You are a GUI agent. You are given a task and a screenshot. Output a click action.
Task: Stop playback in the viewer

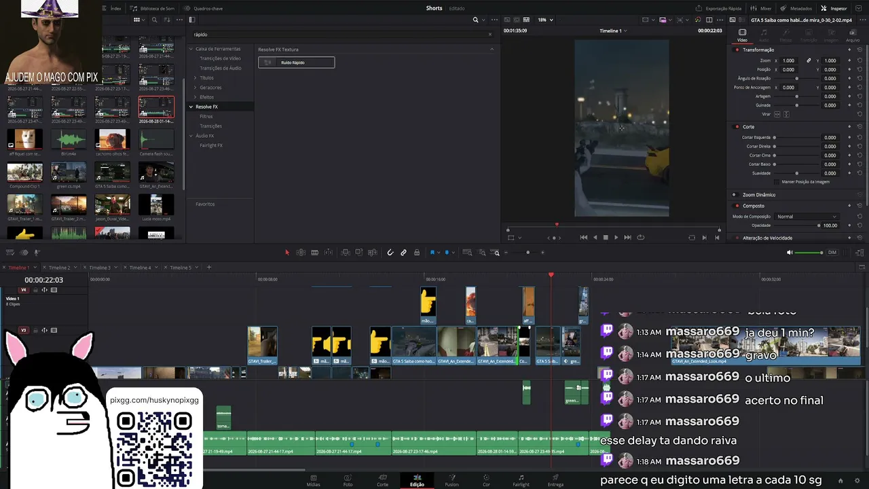[x=606, y=237]
